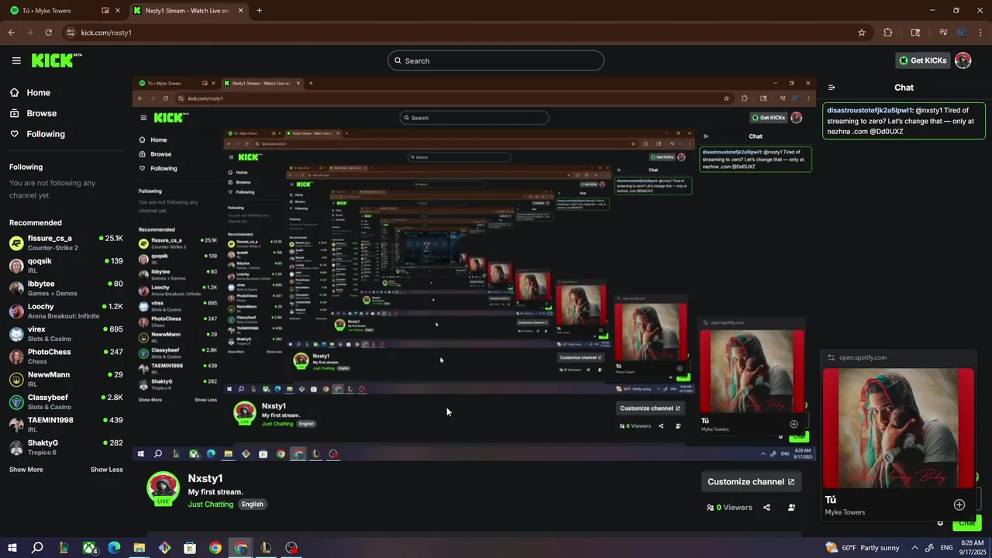This screenshot has width=992, height=558.
Task: Open chat settings gear icon
Action: coord(940,523)
